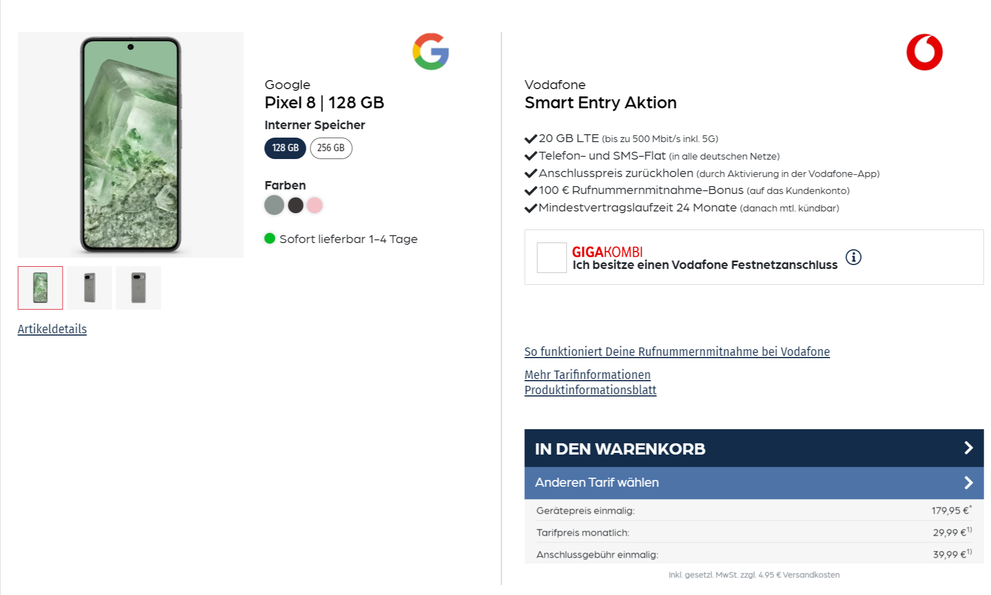This screenshot has width=991, height=595.
Task: Open the Artikeldetails section
Action: [x=52, y=329]
